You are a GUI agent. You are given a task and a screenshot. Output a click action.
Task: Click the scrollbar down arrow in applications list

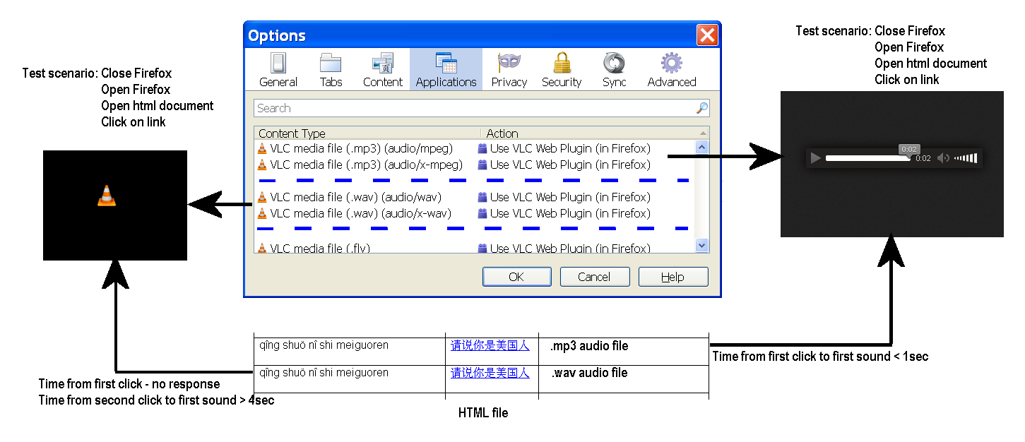tap(702, 245)
